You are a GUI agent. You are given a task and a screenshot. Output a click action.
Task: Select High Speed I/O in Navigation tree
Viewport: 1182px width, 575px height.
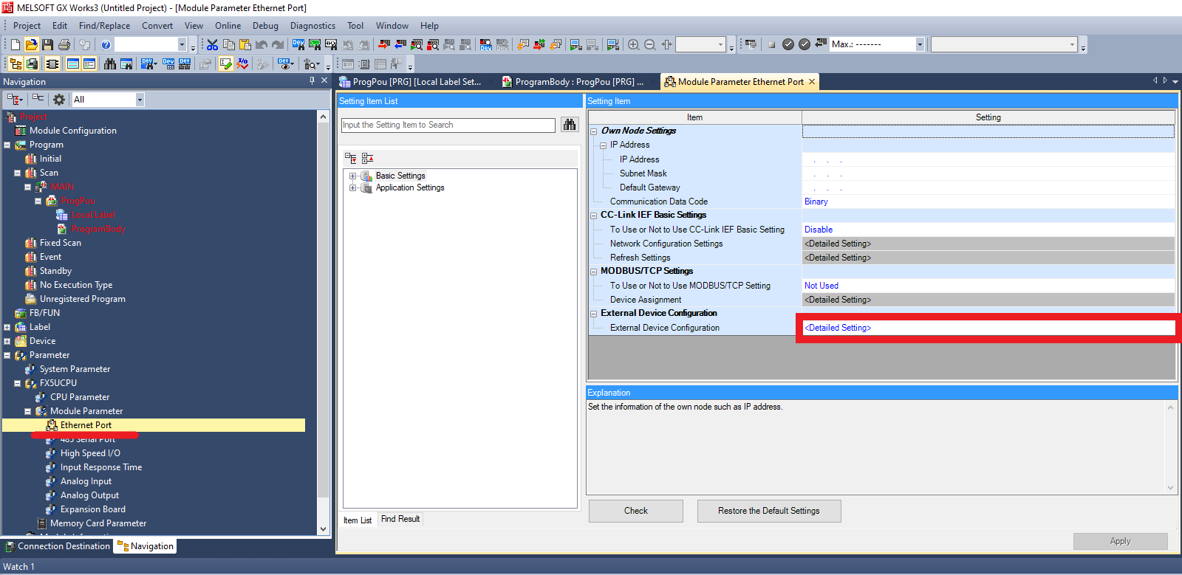tap(90, 453)
